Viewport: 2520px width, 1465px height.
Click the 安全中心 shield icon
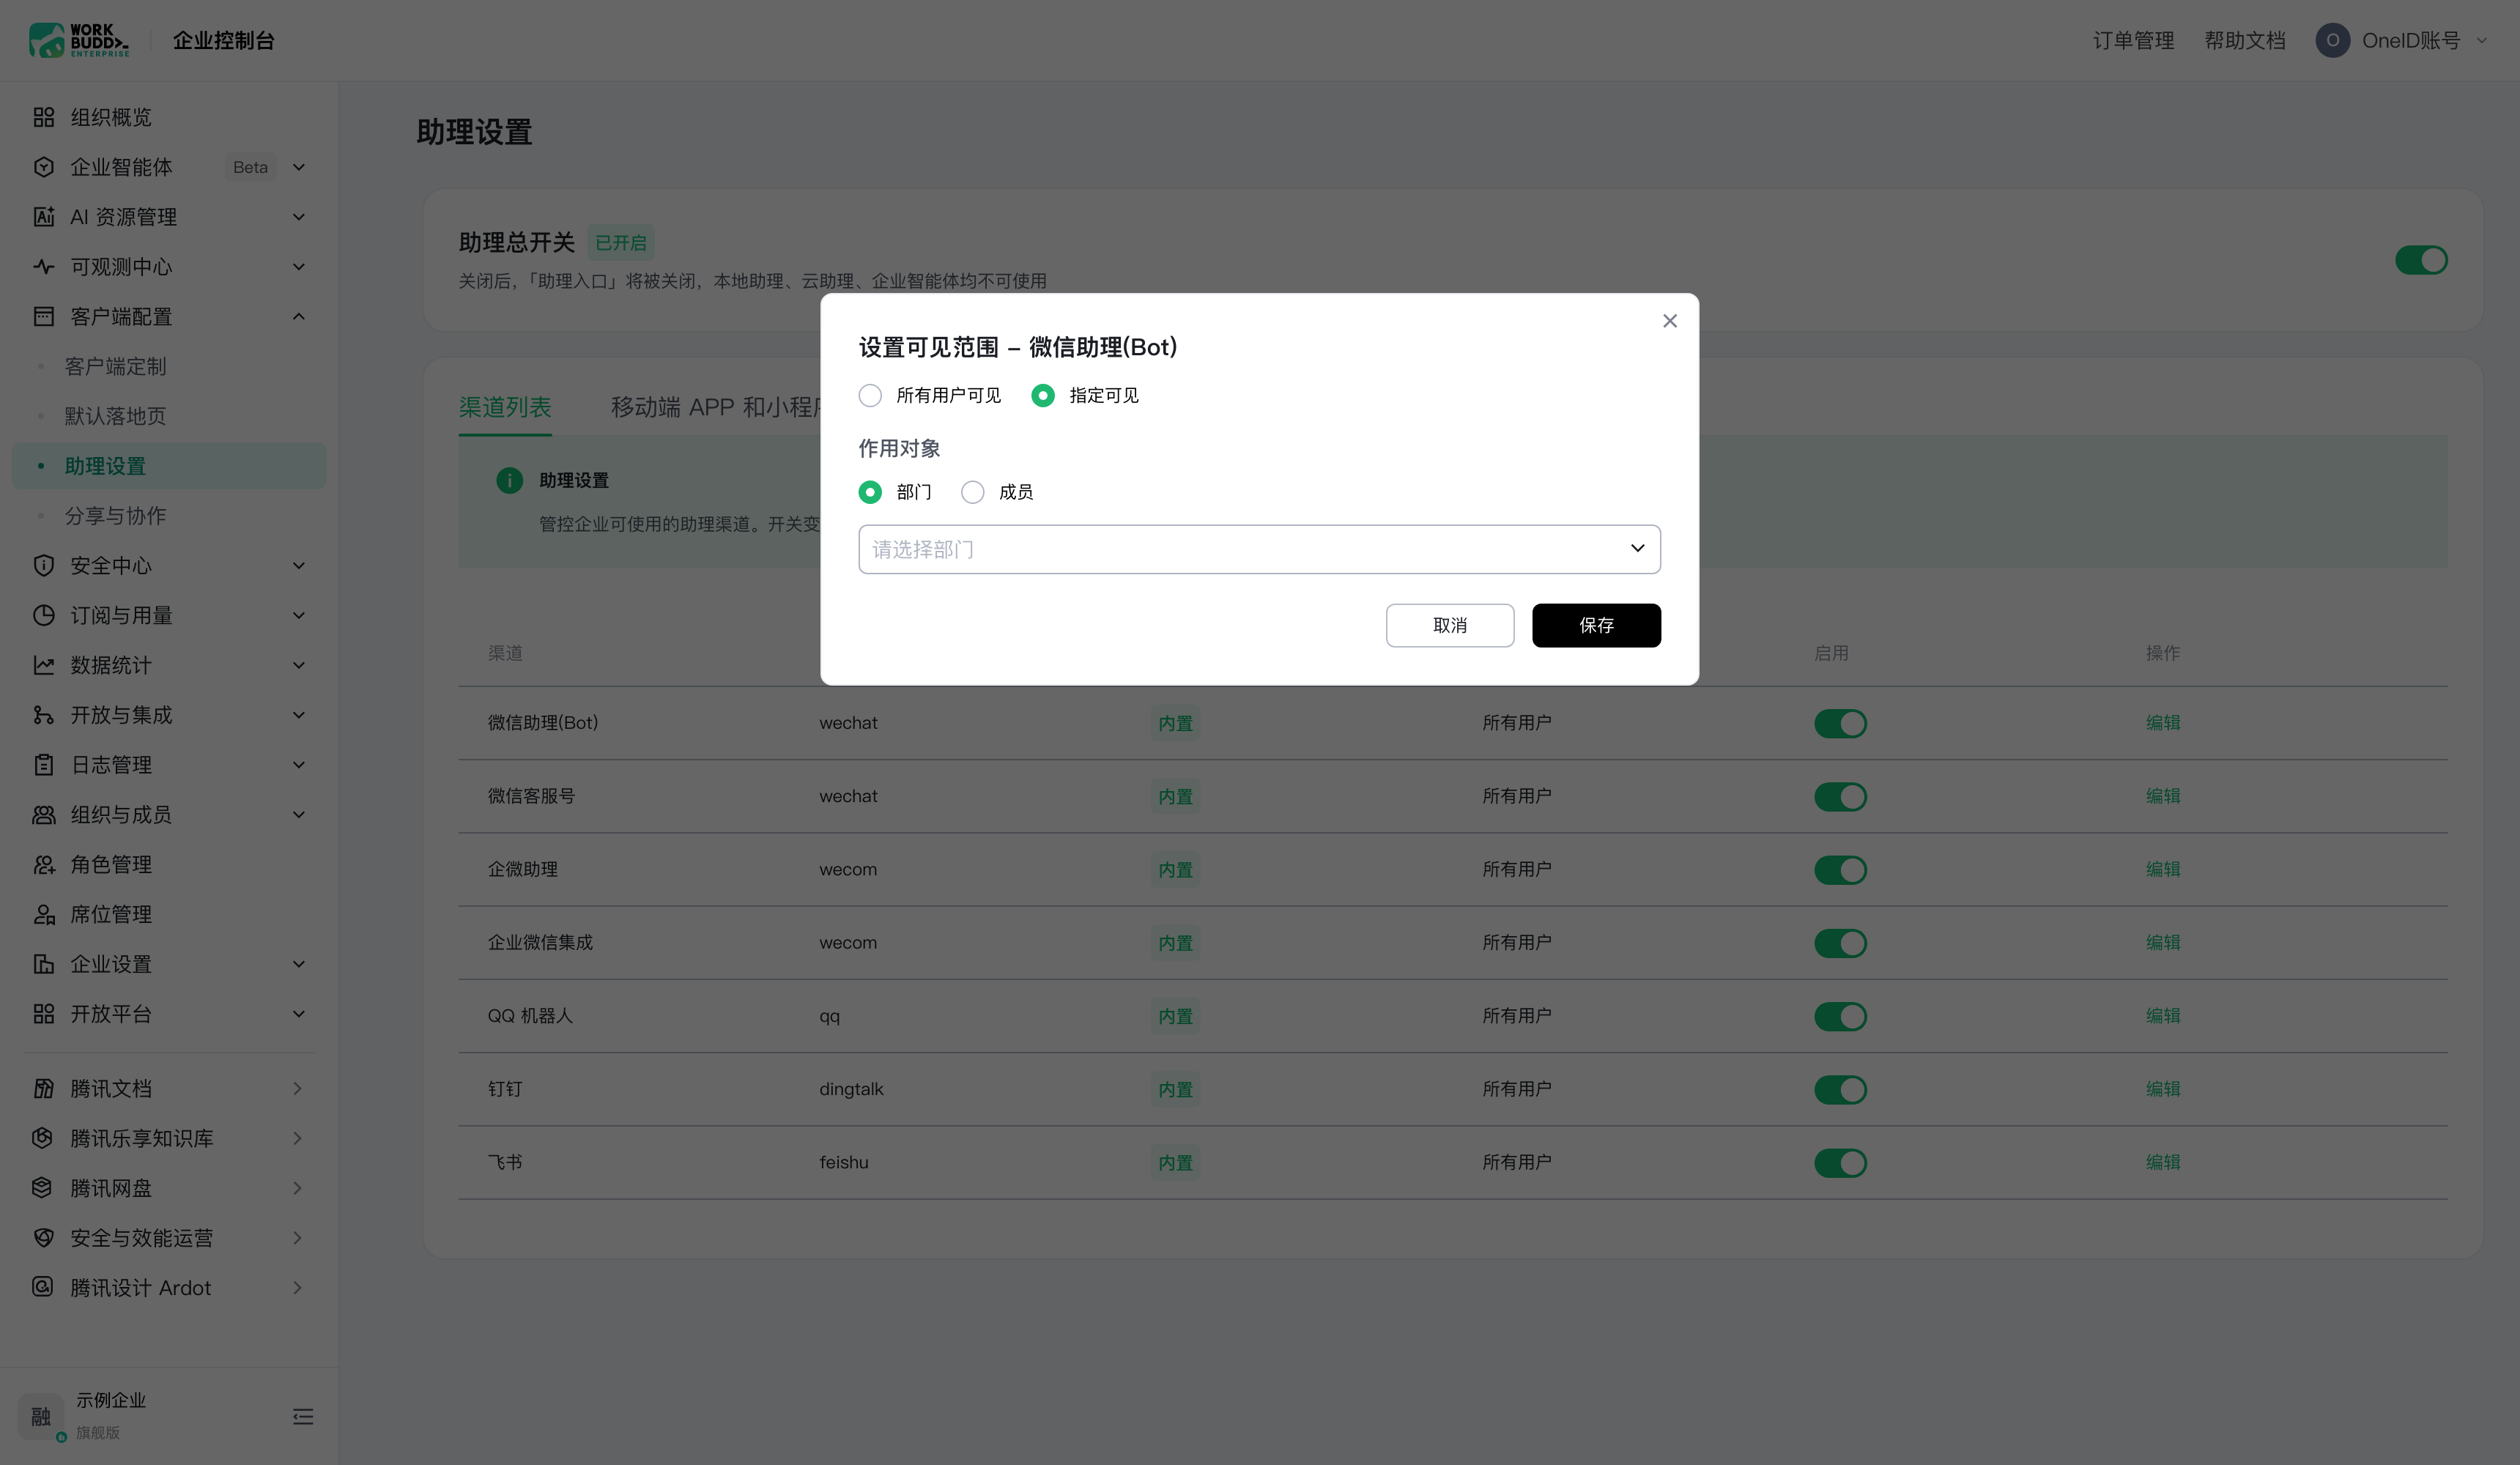point(43,566)
